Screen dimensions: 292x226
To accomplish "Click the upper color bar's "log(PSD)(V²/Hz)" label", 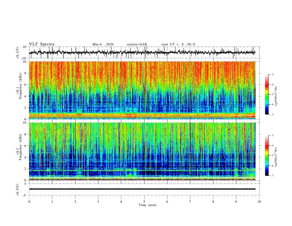I will point(276,96).
